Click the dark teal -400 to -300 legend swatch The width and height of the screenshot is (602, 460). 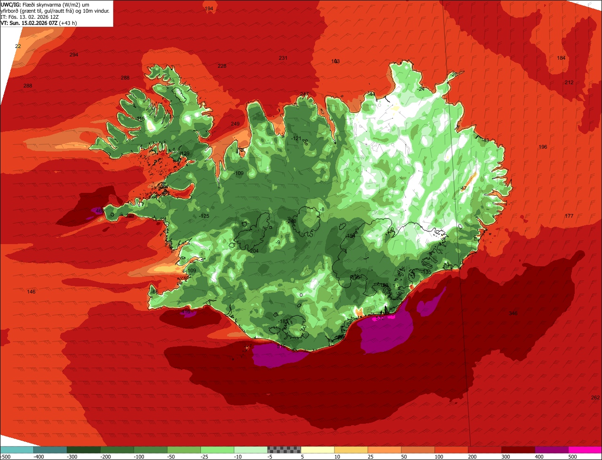coord(50,450)
